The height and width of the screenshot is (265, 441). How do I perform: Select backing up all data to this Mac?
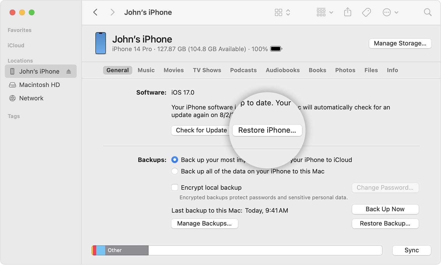point(175,171)
